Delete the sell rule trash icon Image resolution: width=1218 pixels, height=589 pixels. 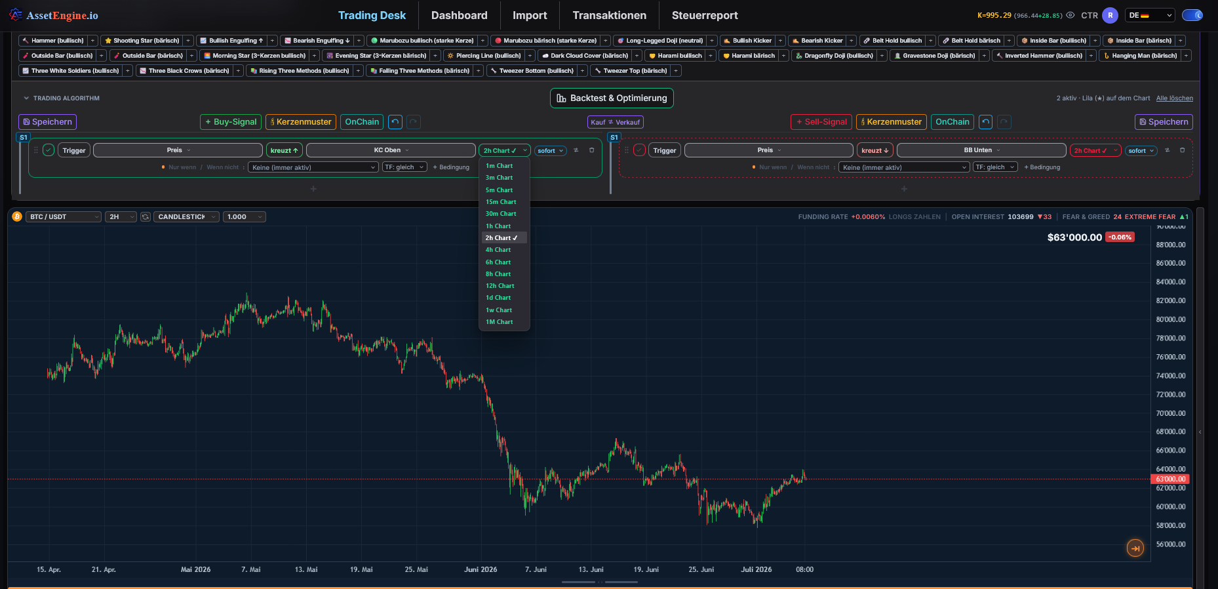(x=1182, y=150)
